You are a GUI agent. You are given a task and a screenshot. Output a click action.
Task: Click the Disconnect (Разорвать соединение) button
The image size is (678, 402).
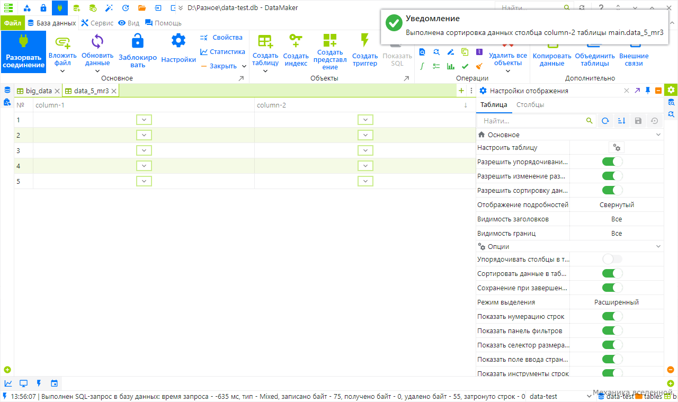click(x=23, y=52)
